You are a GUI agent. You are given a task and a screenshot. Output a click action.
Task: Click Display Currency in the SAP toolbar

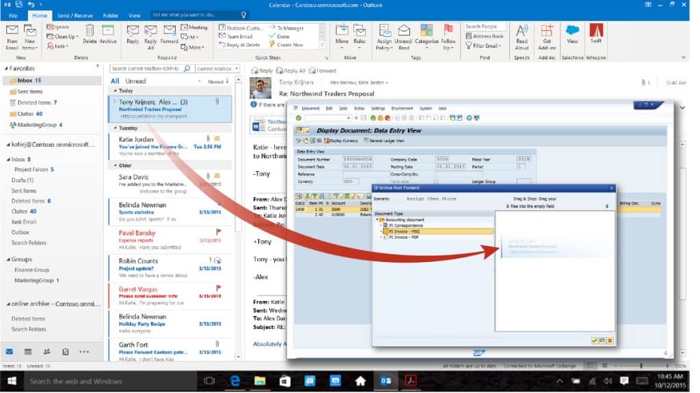coord(341,141)
